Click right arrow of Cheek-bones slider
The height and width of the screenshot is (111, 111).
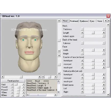pyautogui.click(x=104, y=85)
